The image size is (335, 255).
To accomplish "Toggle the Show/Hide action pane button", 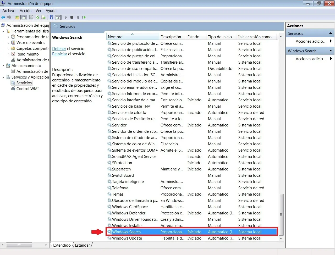I will click(58, 18).
